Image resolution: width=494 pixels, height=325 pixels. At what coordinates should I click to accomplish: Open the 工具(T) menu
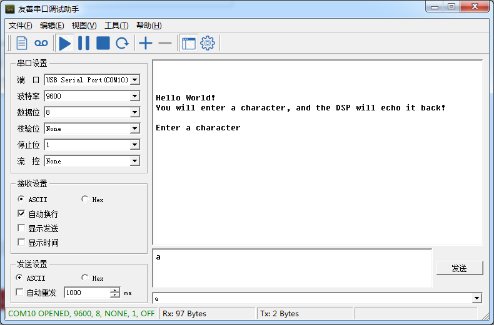(x=116, y=26)
